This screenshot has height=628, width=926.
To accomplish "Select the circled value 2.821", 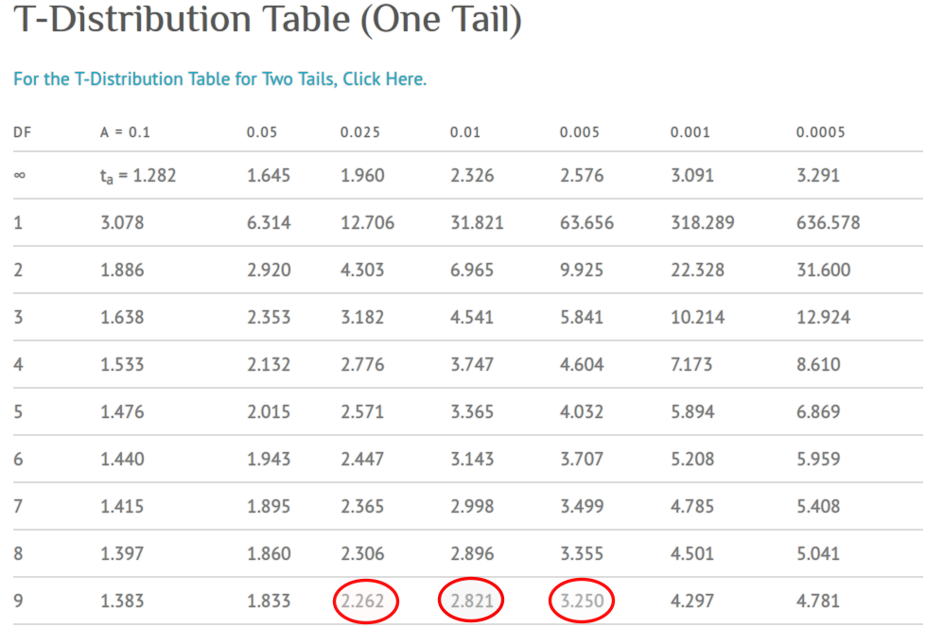I will pos(472,602).
